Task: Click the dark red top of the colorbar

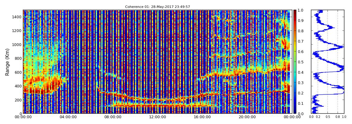Action: point(295,12)
